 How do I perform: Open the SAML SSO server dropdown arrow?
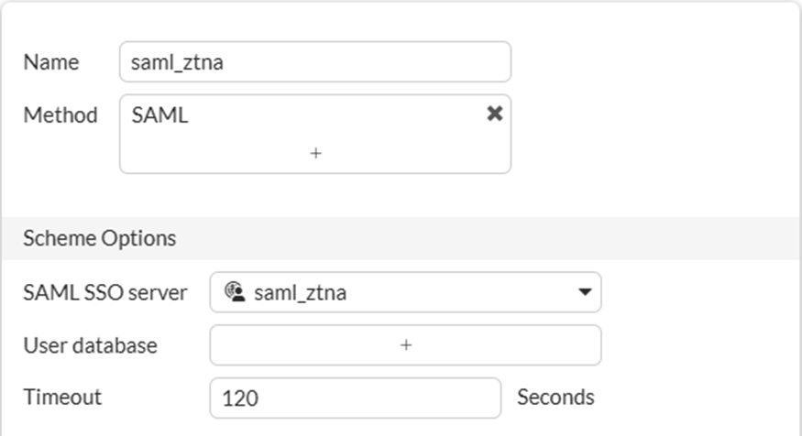(x=584, y=293)
